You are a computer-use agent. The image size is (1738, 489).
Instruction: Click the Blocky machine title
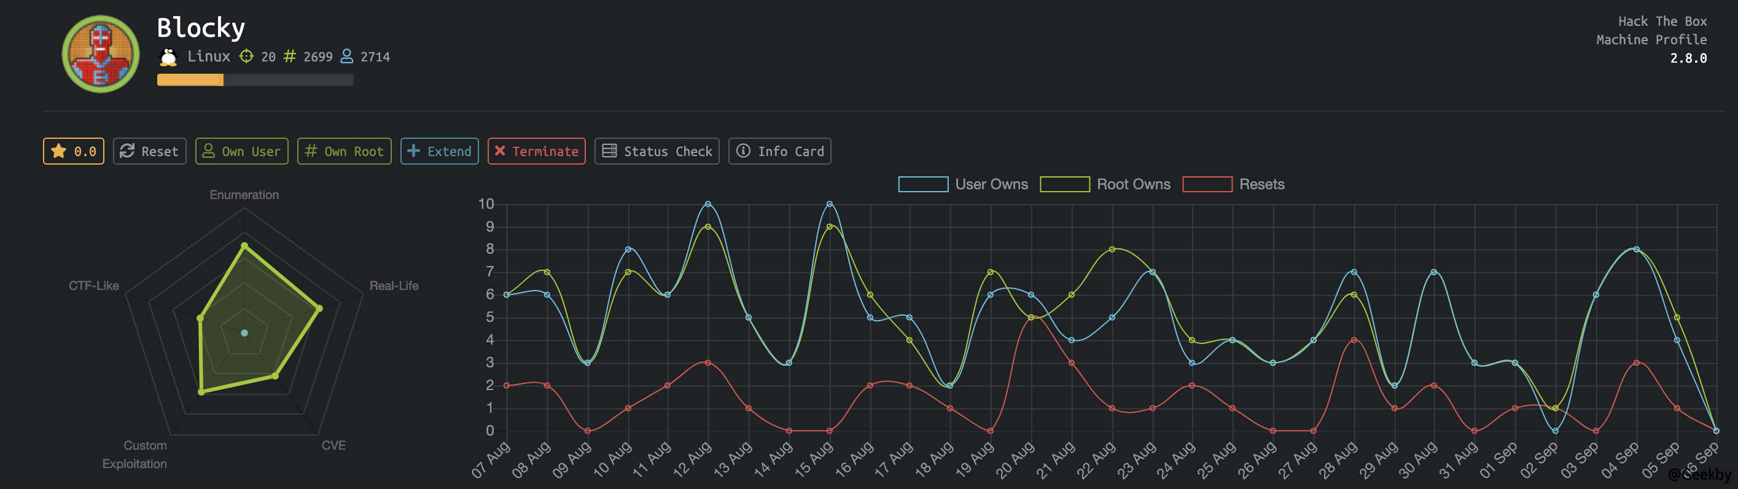pyautogui.click(x=201, y=28)
